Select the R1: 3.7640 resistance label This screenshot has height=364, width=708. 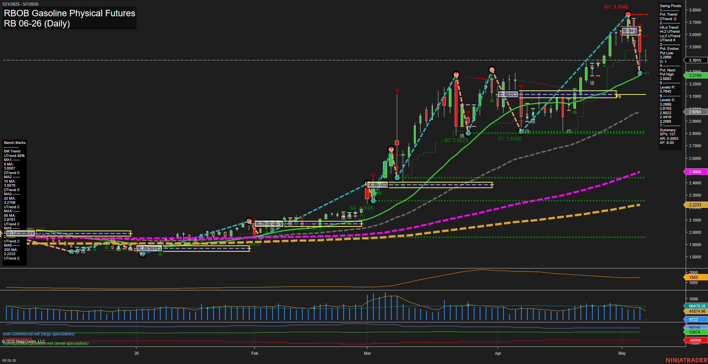tap(616, 7)
